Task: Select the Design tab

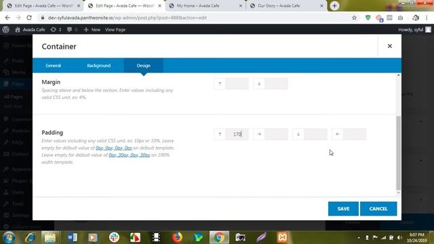Action: (143, 66)
